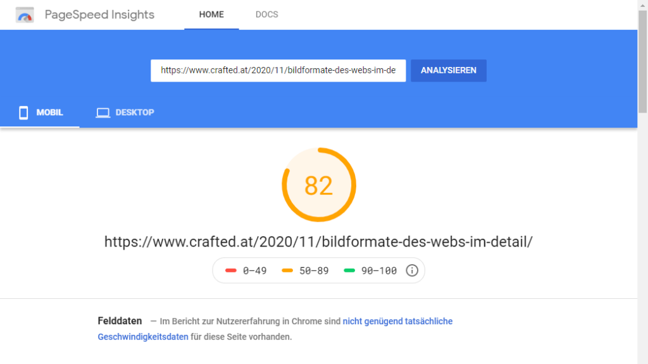Click the PageSpeed Insights speedometer logo
The image size is (648, 364).
click(25, 15)
